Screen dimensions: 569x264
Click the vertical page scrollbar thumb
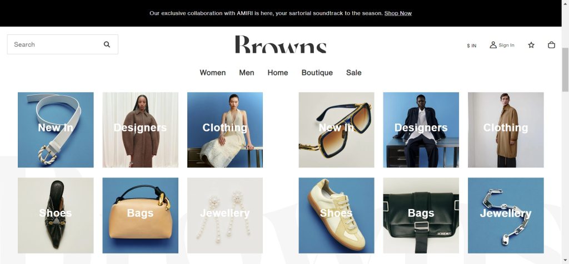click(x=565, y=69)
